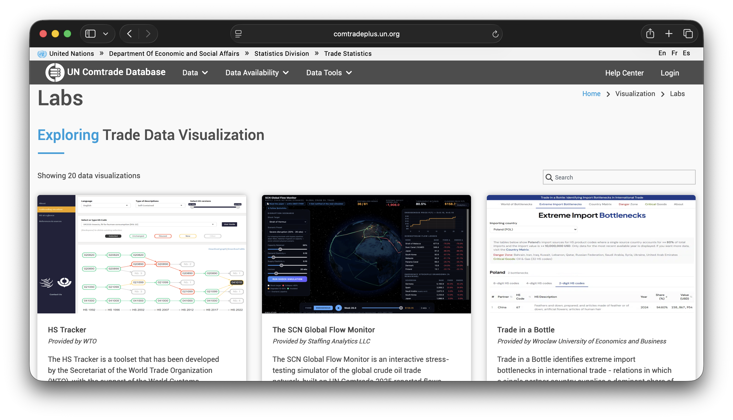The image size is (733, 420).
Task: Expand the Data menu
Action: pyautogui.click(x=195, y=73)
